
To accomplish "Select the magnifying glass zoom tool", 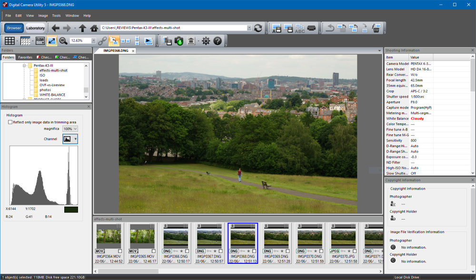I will [63, 40].
